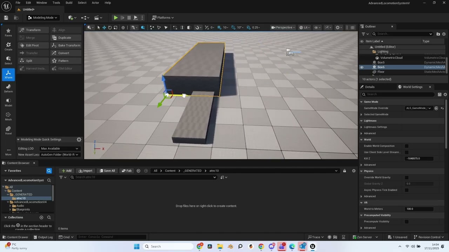Check Override World Gravity
The width and height of the screenshot is (449, 252).
[x=407, y=177]
